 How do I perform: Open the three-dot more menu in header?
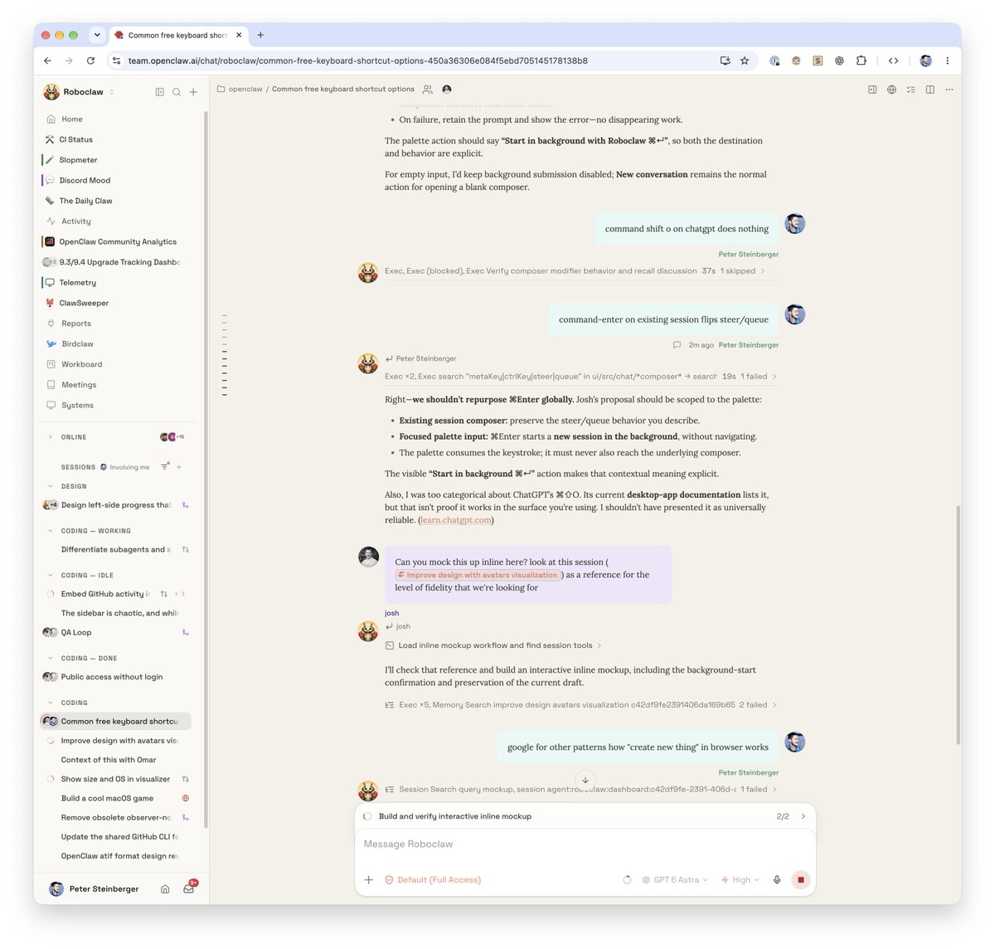(949, 90)
